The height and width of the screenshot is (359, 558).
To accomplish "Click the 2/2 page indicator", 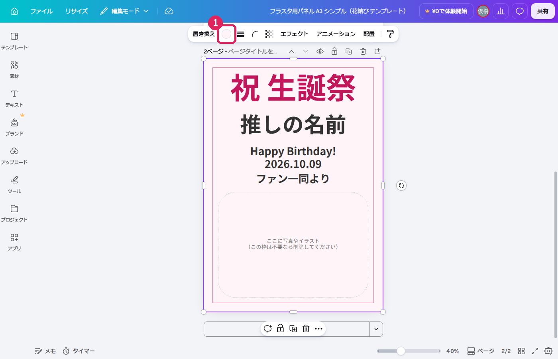I will [x=506, y=351].
